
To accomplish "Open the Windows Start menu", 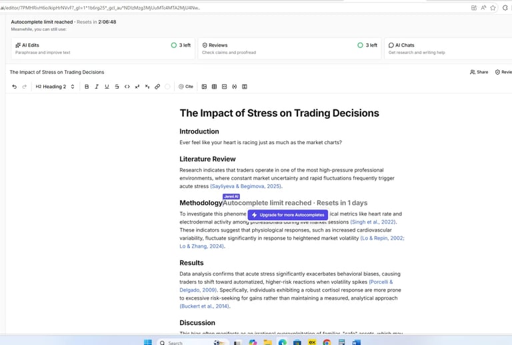I will [148, 342].
